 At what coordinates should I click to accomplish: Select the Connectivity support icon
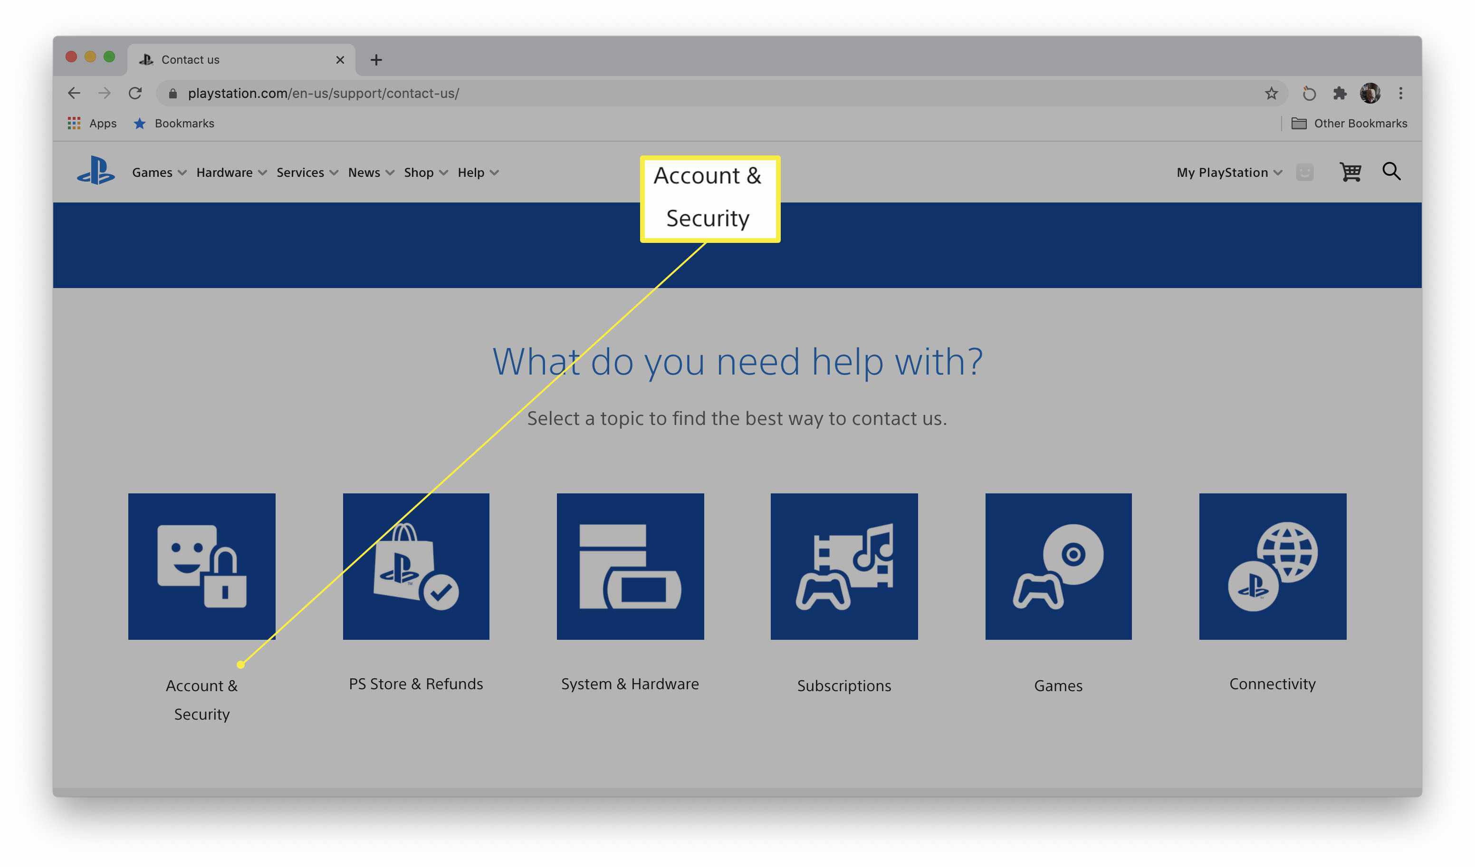pos(1273,567)
